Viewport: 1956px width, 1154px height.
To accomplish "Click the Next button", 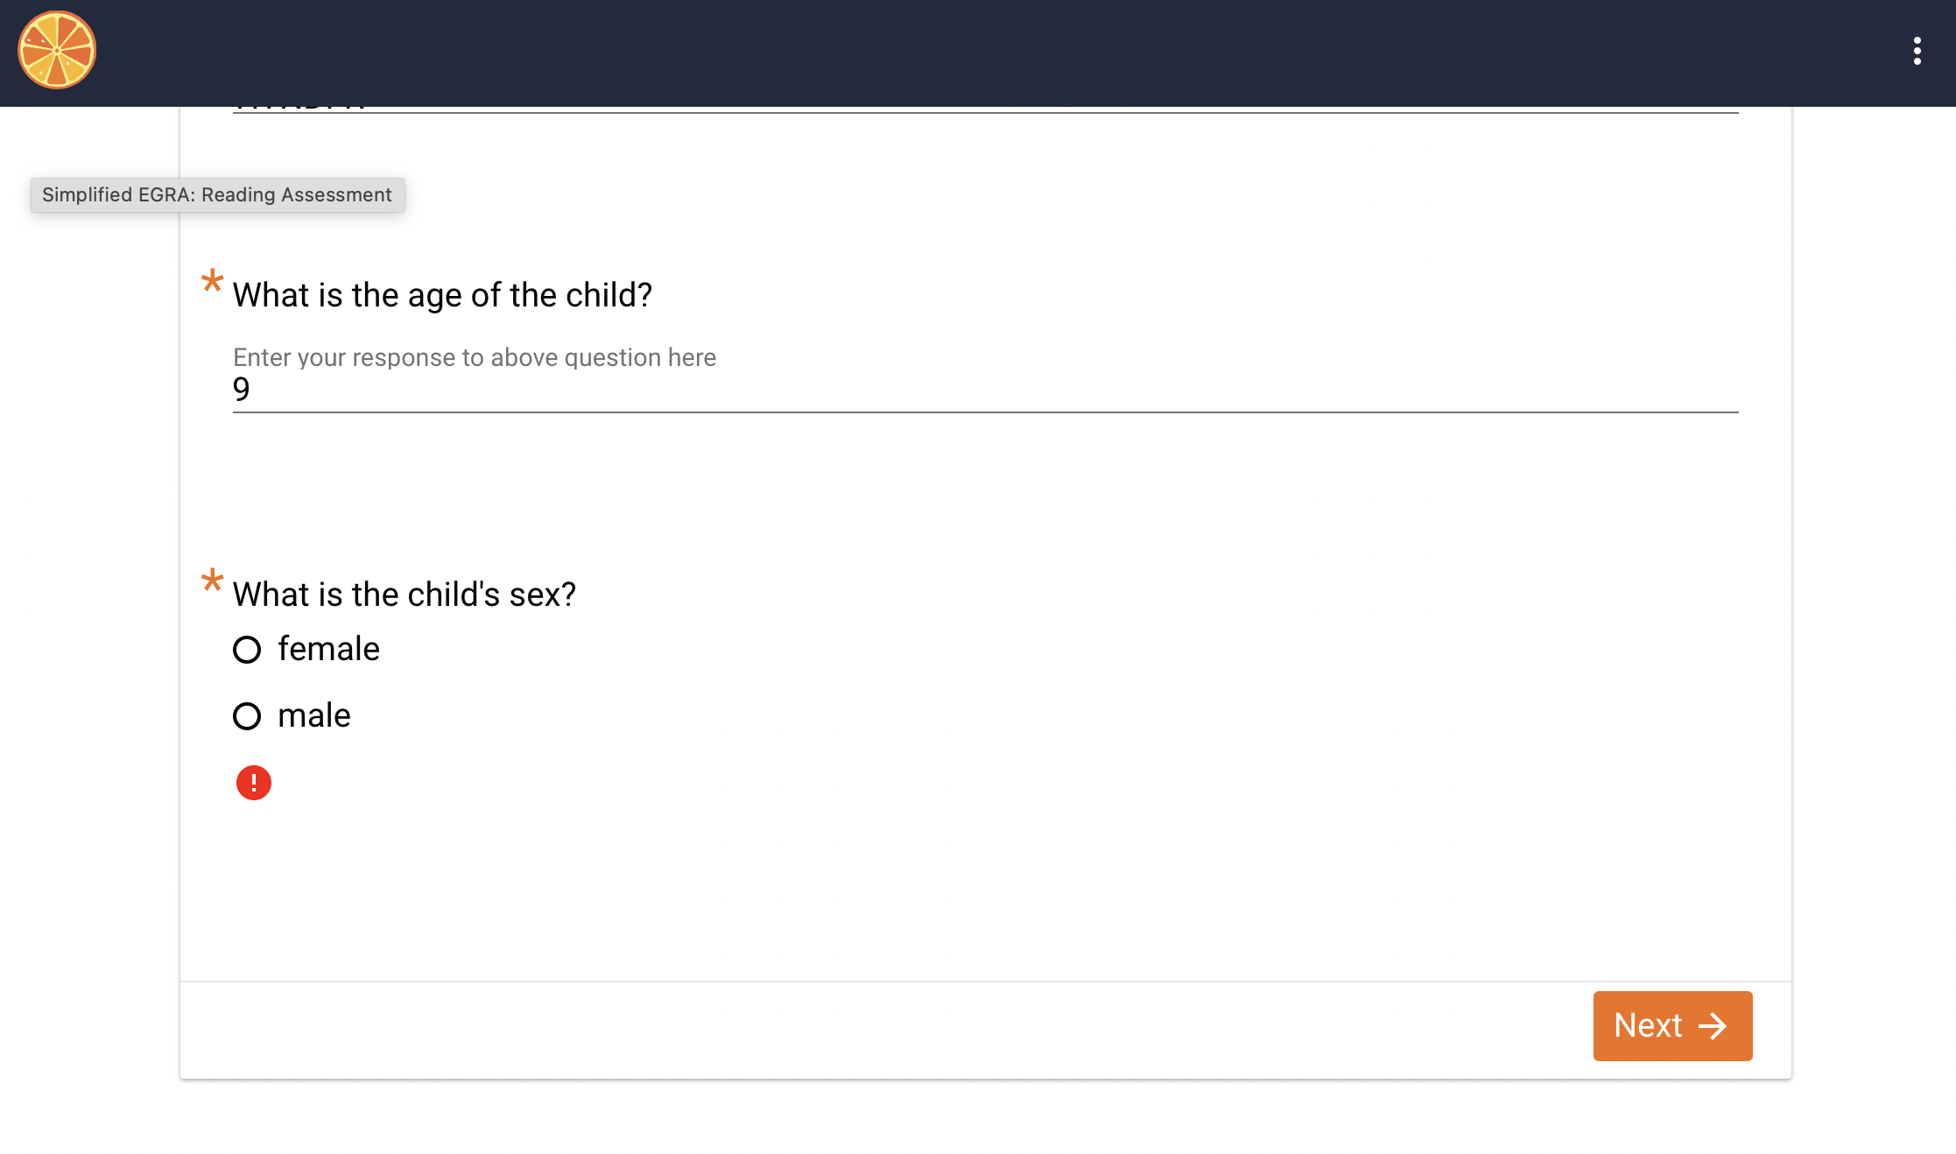I will (1672, 1025).
